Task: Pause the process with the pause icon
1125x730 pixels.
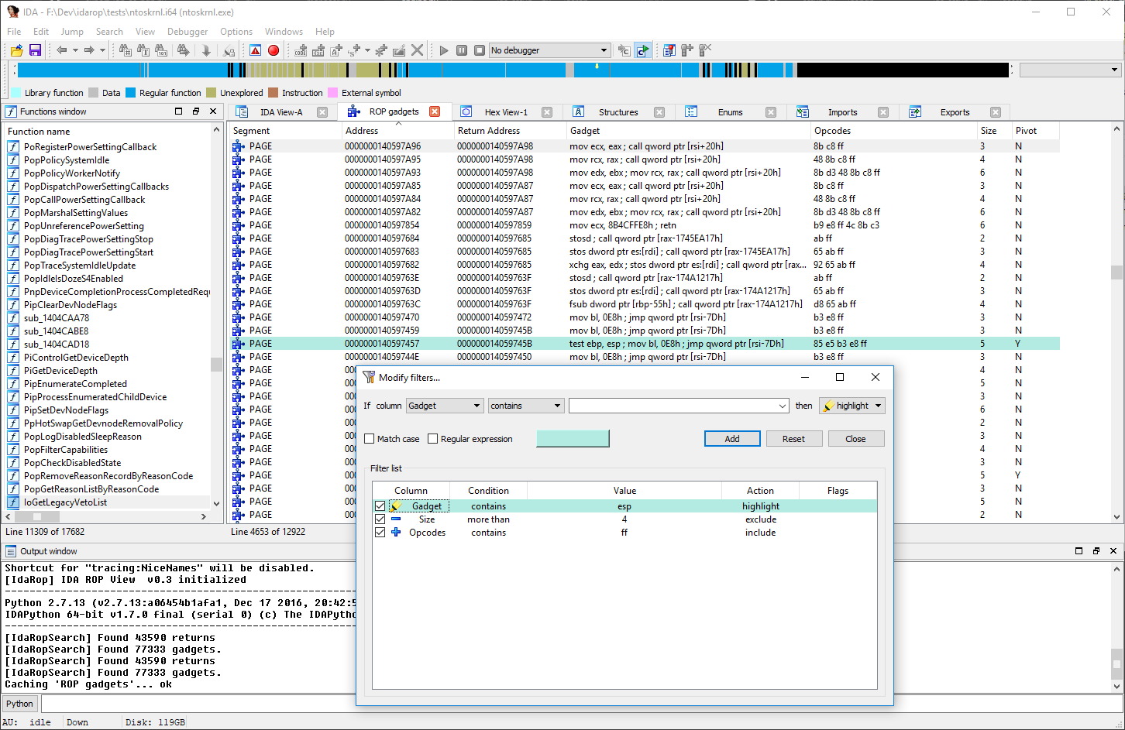Action: tap(462, 50)
